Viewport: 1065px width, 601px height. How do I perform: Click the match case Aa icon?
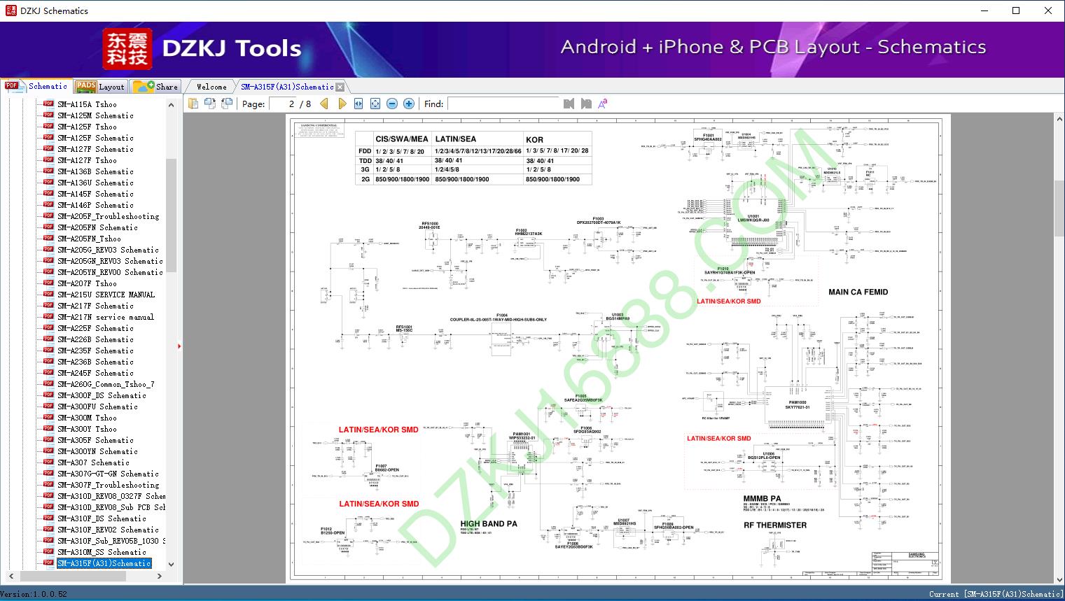click(602, 104)
